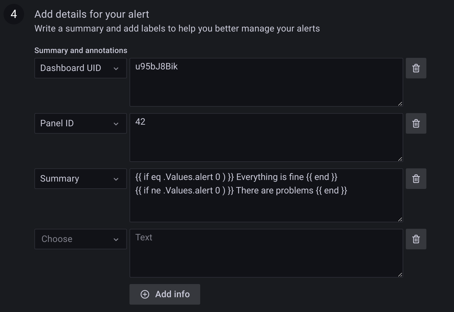Viewport: 454px width, 312px height.
Task: Open the Choose annotation type dropdown
Action: coord(80,239)
